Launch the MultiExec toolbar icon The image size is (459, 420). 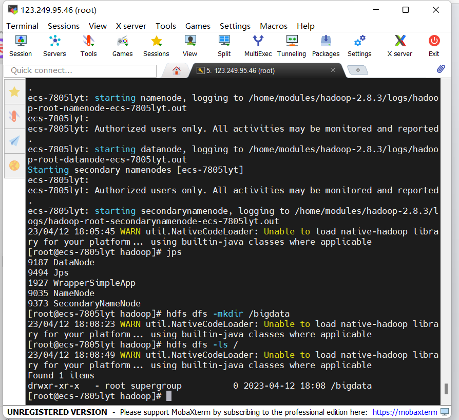(x=258, y=46)
